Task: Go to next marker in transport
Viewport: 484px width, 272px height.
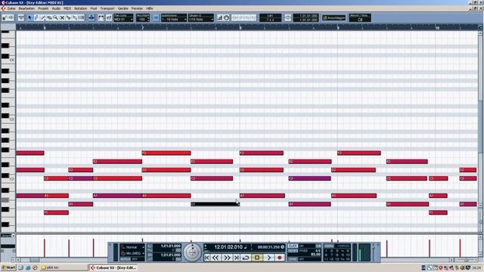Action: point(236,258)
